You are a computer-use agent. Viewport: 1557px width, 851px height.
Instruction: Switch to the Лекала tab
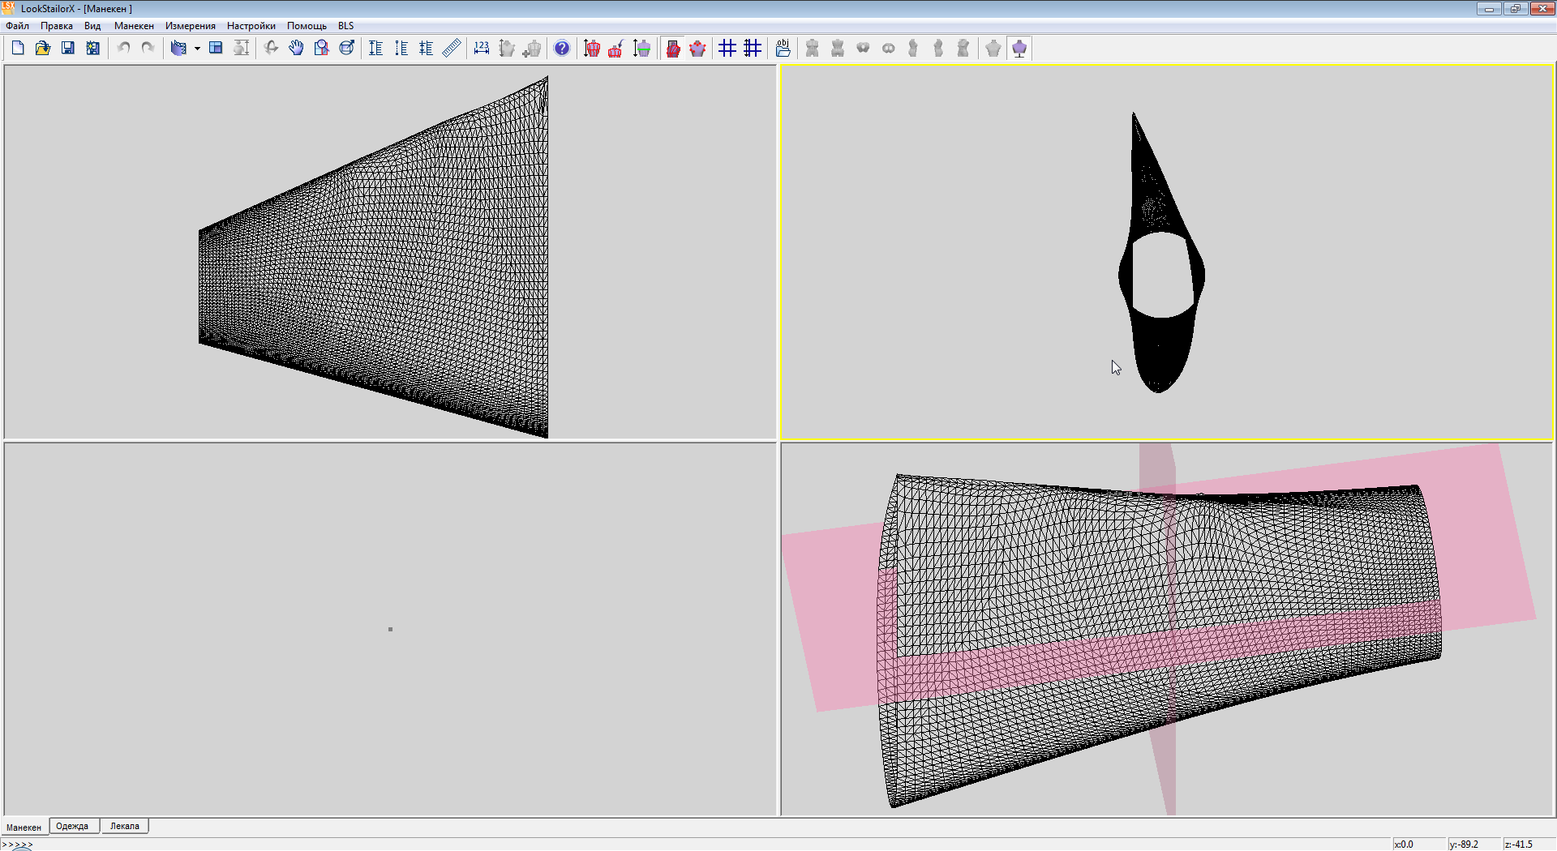[x=124, y=827]
